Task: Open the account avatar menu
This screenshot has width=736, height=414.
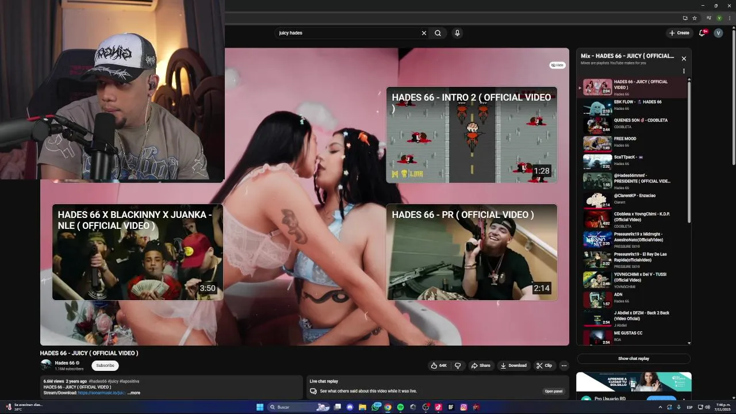Action: click(718, 33)
